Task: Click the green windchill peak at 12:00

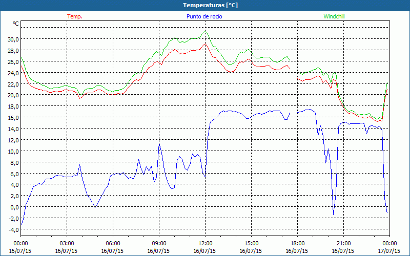Action: click(x=206, y=31)
